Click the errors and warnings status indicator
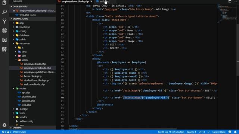The image size is (239, 134). [x=7, y=132]
